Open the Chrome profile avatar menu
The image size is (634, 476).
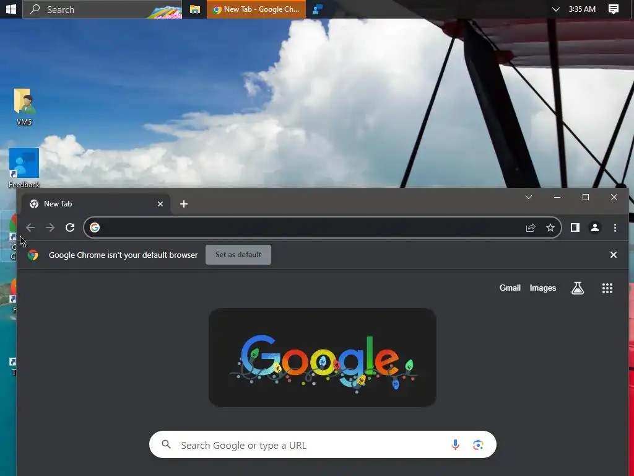point(595,227)
